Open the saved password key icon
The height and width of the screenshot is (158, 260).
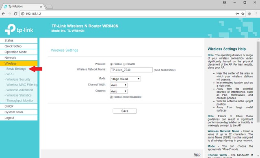(x=237, y=14)
